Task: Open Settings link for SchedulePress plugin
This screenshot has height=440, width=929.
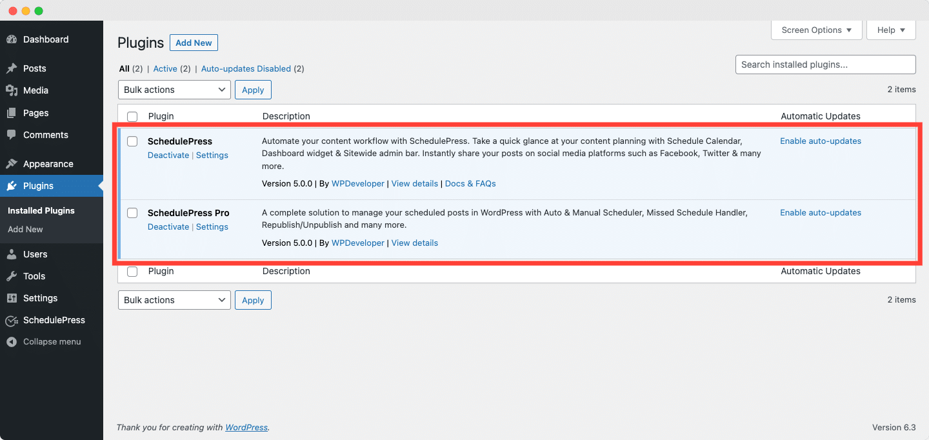Action: tap(212, 155)
